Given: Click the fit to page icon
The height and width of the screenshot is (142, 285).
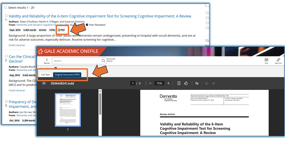Looking at the screenshot, I should coord(179,83).
